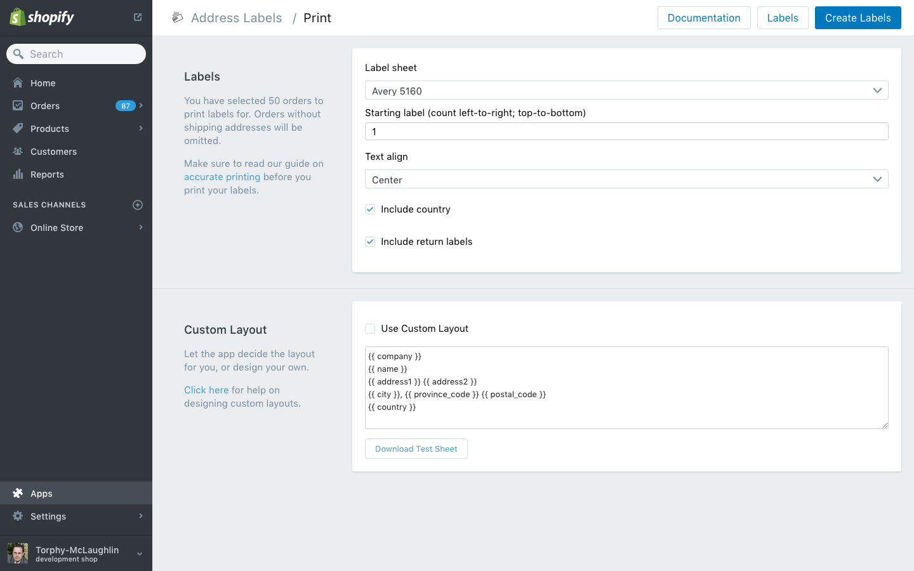
Task: Expand the Products sidebar item
Action: point(140,128)
